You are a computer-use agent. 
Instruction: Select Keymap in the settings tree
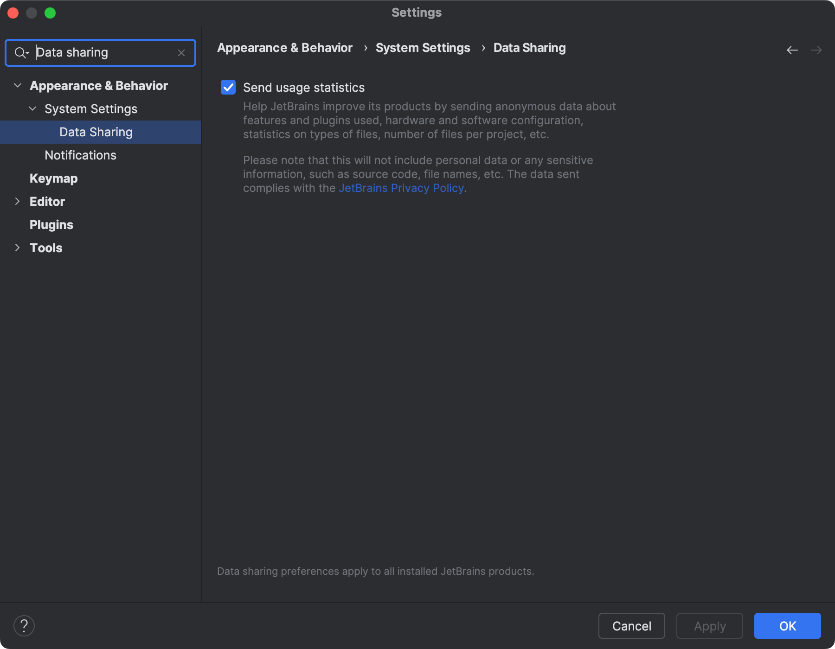coord(53,178)
